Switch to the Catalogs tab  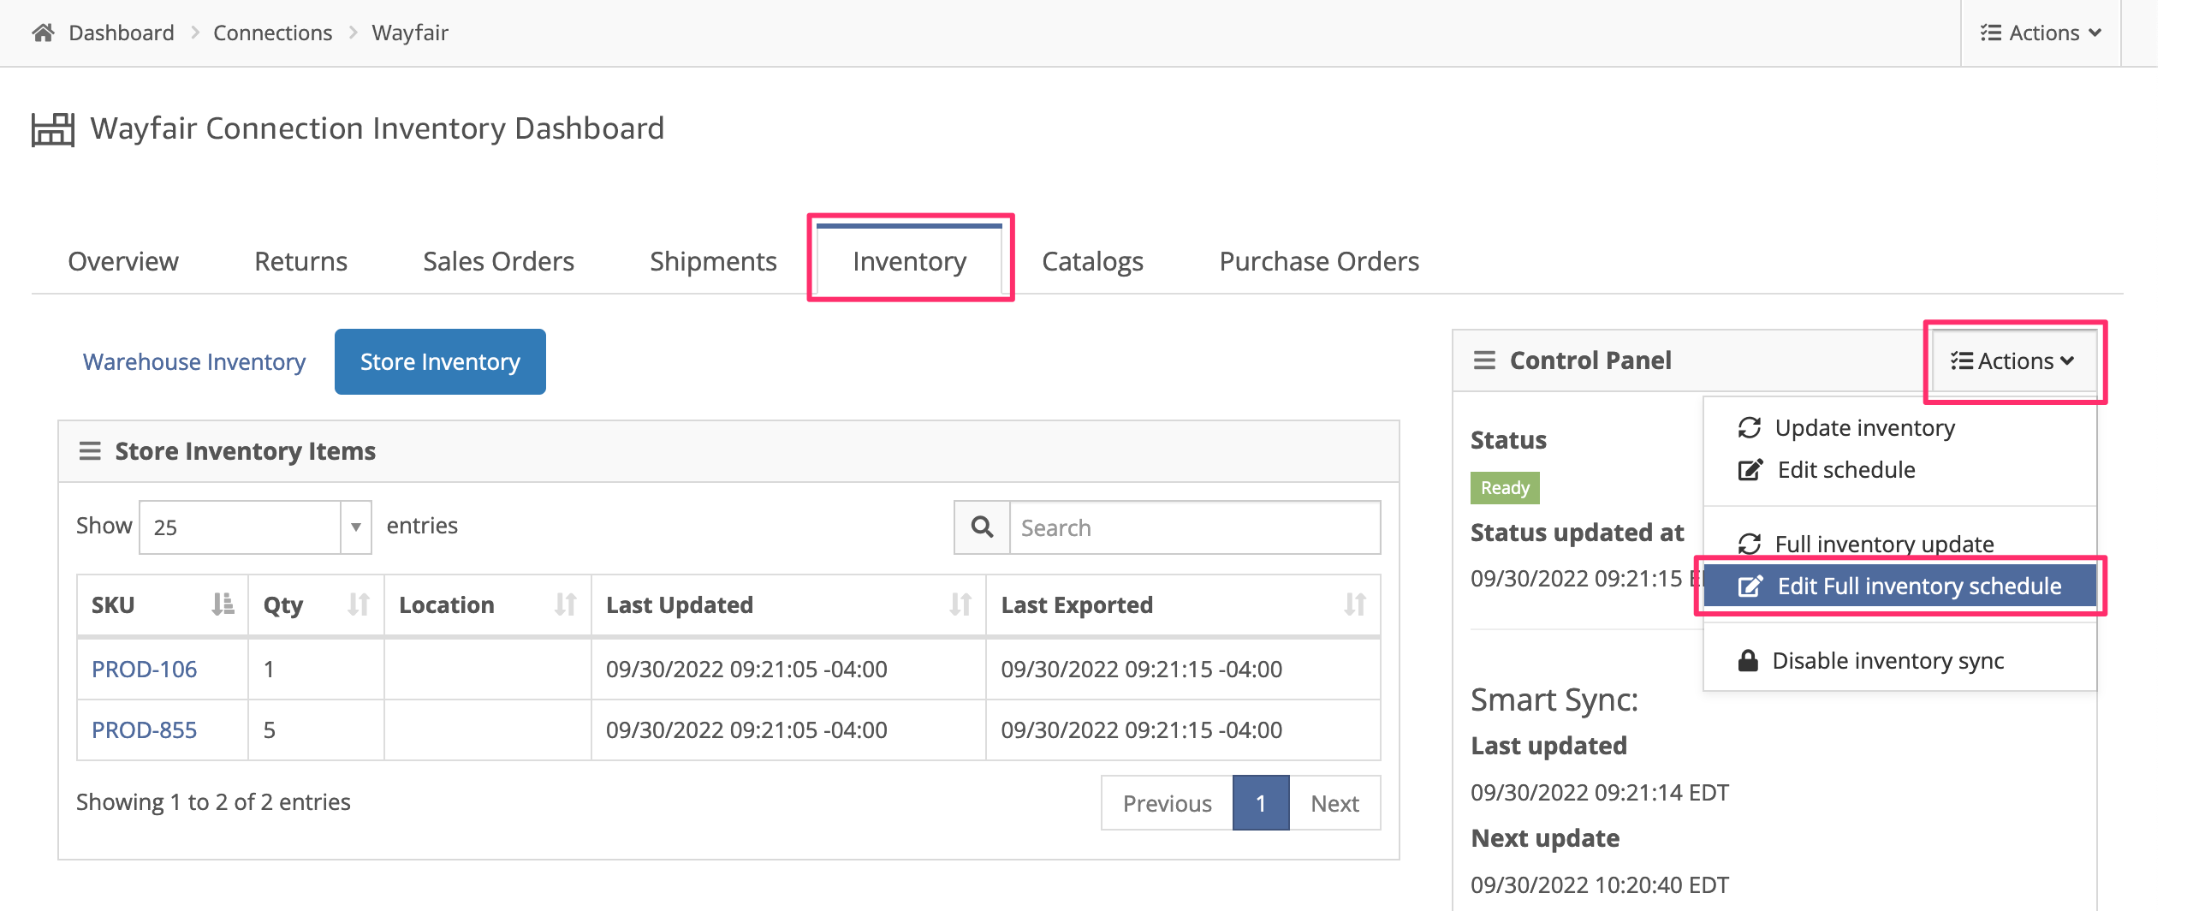point(1092,261)
